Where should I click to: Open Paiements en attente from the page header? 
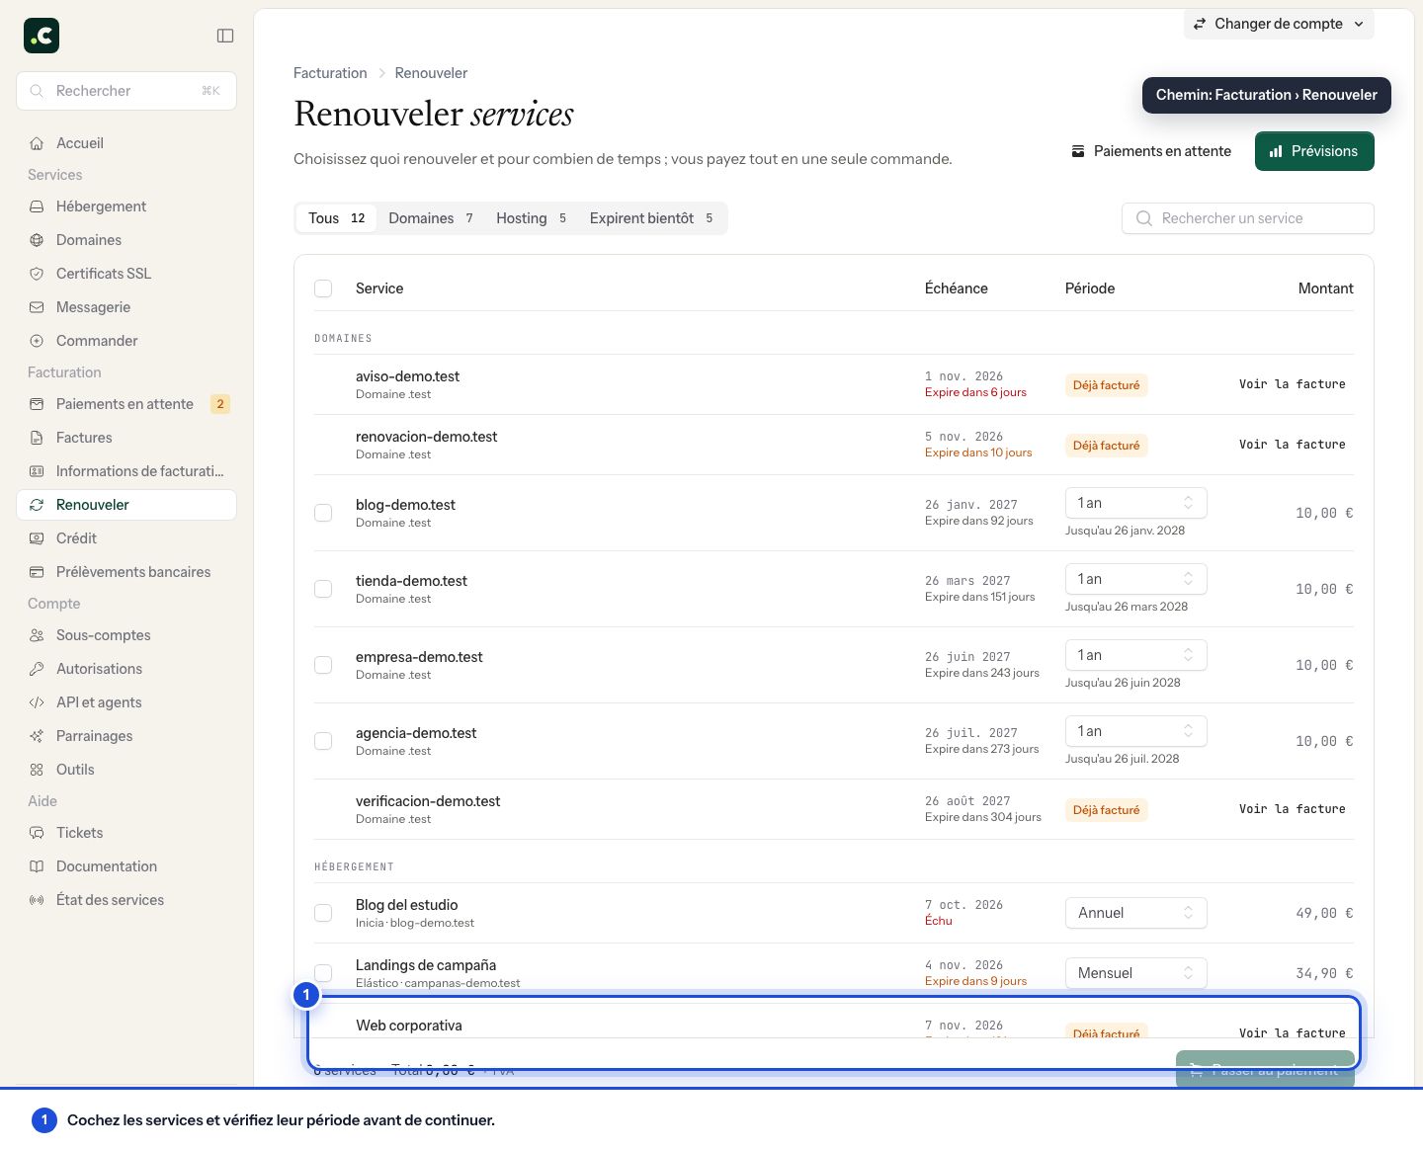1151,151
